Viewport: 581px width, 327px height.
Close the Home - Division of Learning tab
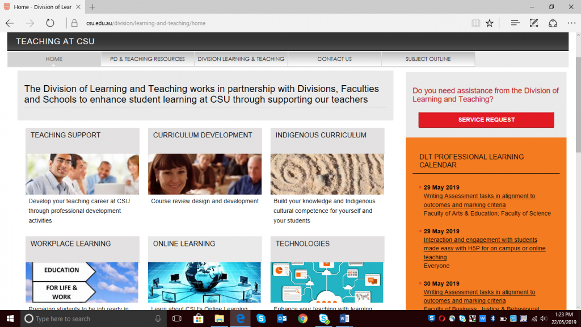coord(78,7)
